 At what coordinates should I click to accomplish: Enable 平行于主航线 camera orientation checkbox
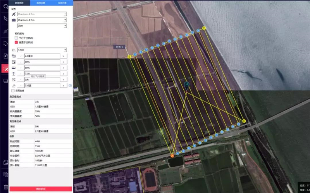(16, 38)
